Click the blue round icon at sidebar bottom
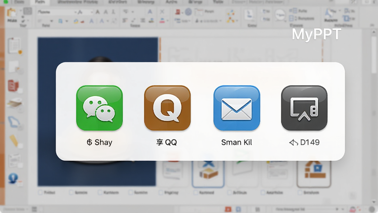 pos(13,179)
